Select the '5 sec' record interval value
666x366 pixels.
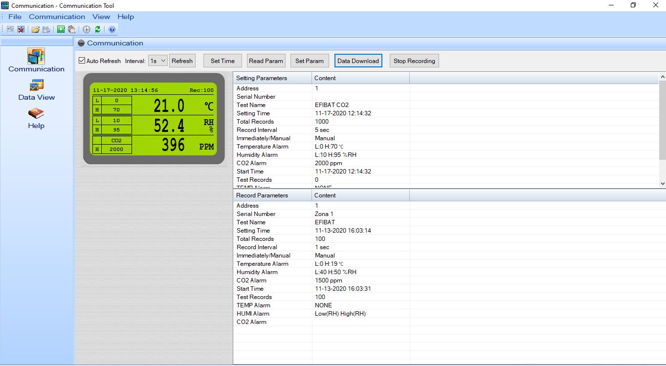point(322,130)
